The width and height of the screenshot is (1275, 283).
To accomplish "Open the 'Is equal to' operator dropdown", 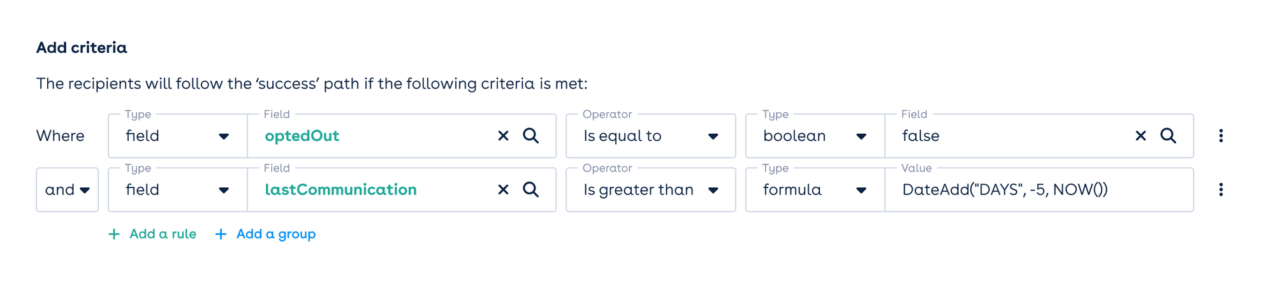I will tap(650, 136).
